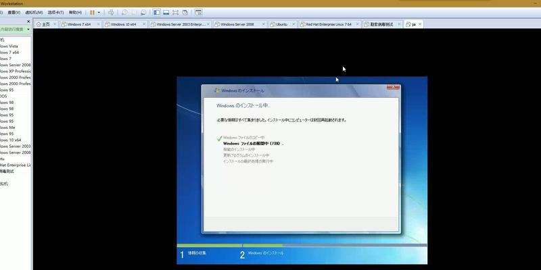Switch to the Windows Server 2008 tab
The height and width of the screenshot is (270, 541).
pos(237,24)
